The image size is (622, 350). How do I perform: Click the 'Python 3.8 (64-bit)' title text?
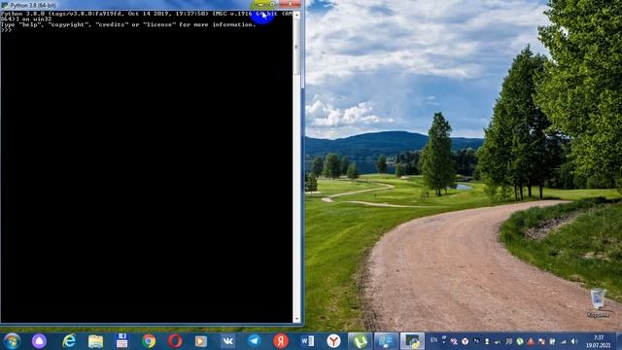(x=33, y=6)
